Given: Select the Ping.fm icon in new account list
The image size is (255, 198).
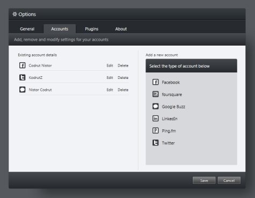Looking at the screenshot, I should point(156,130).
